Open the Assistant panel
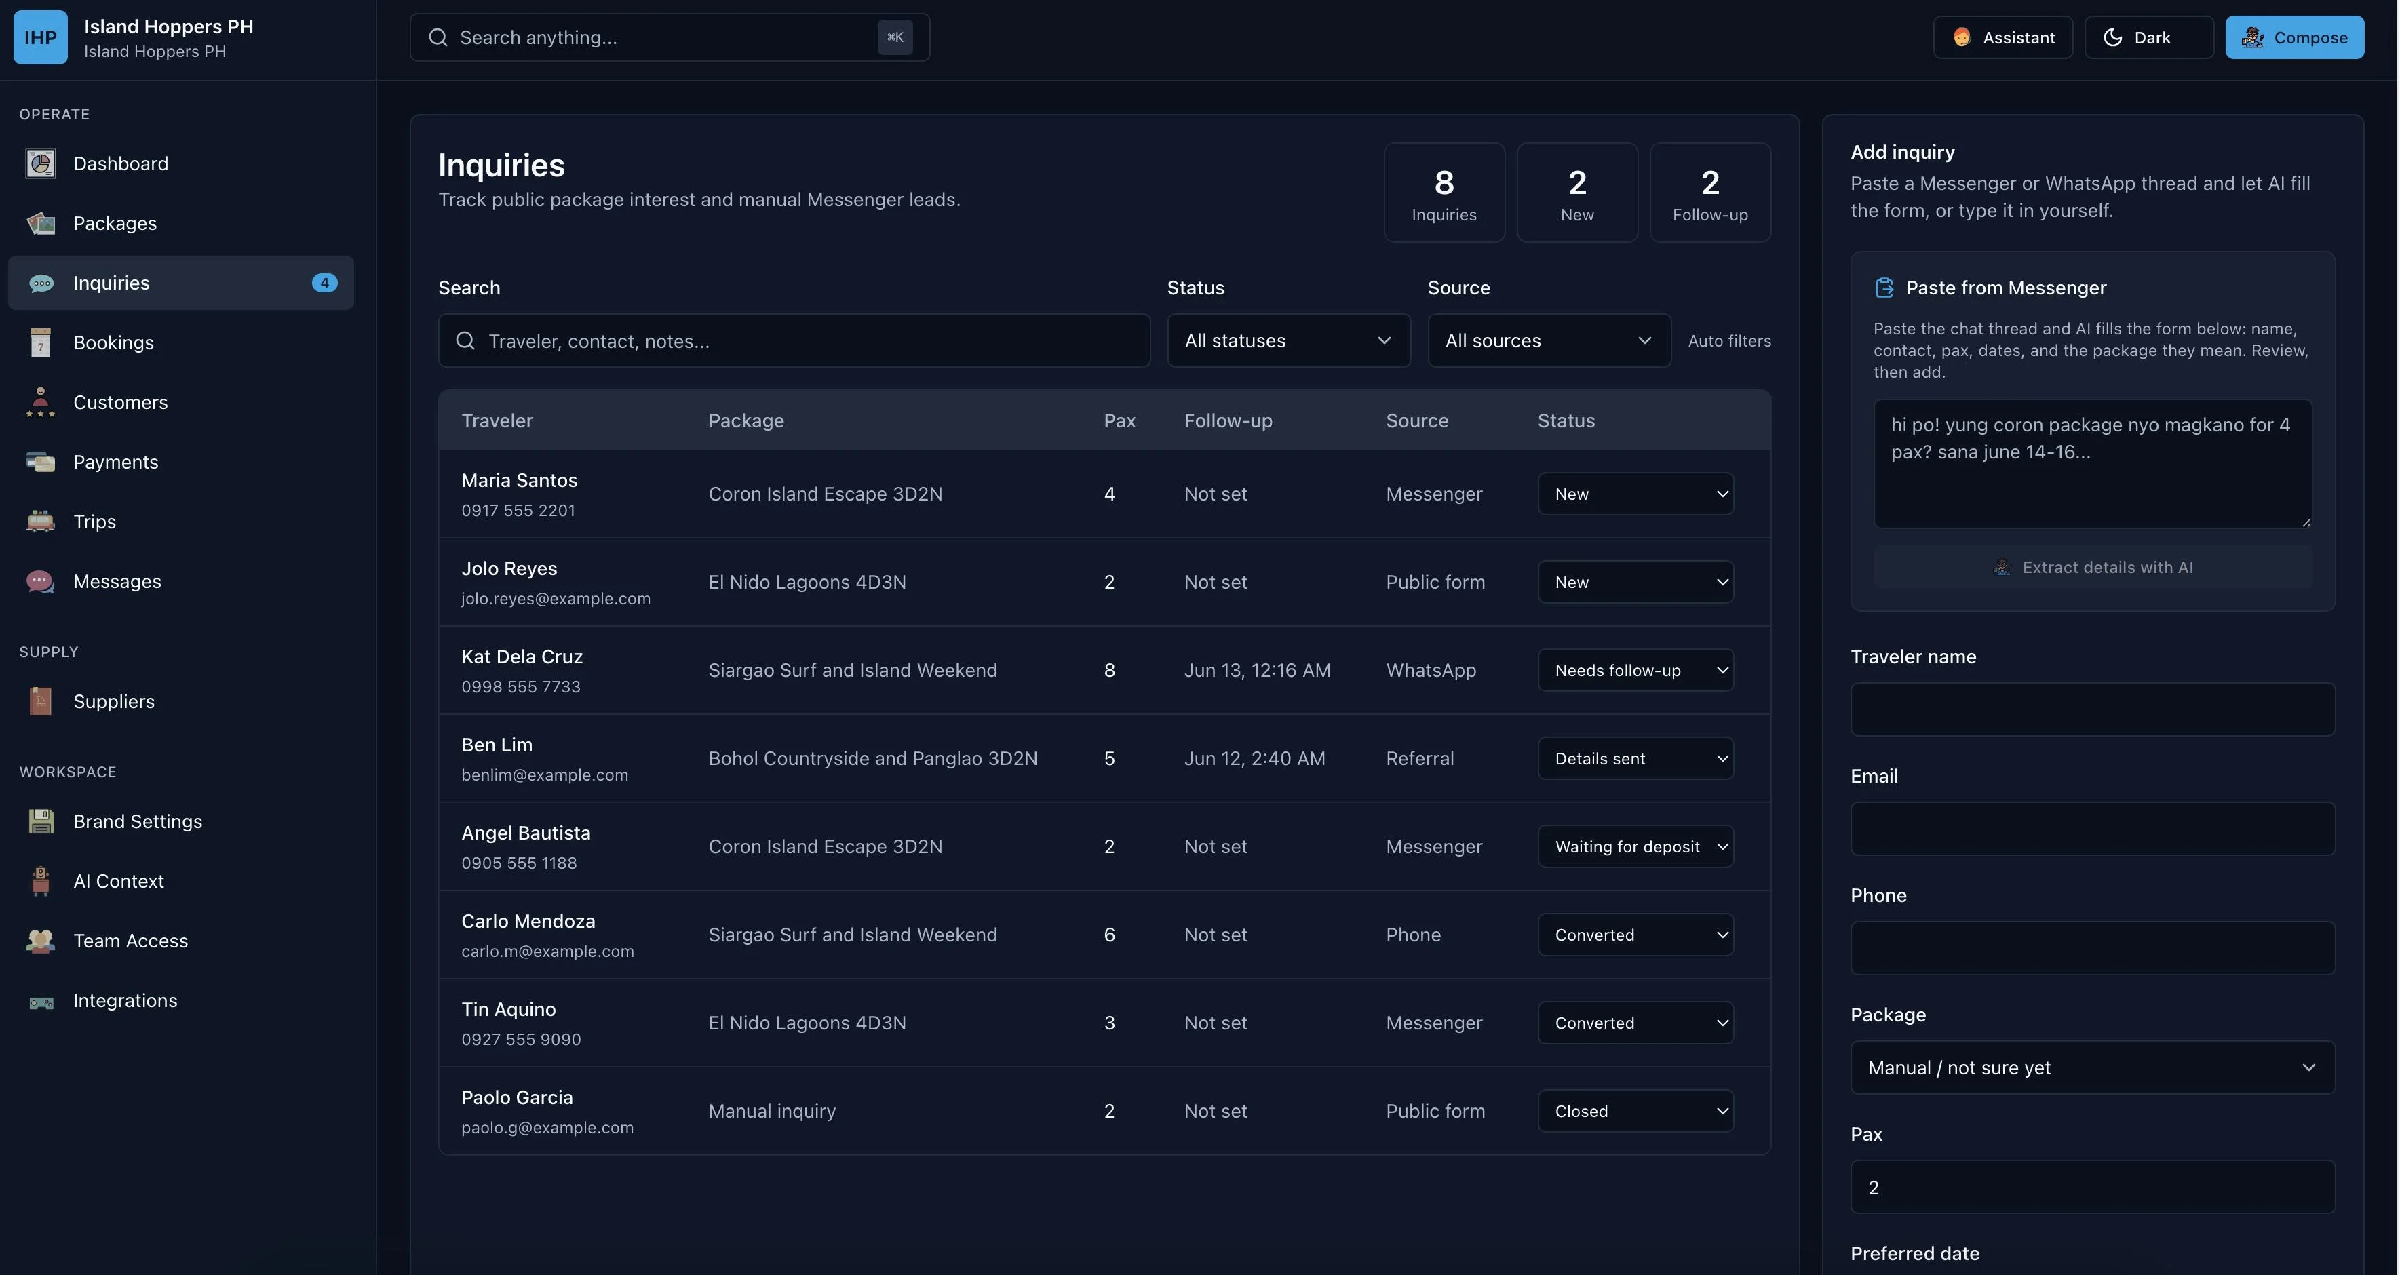2400x1275 pixels. (2002, 37)
